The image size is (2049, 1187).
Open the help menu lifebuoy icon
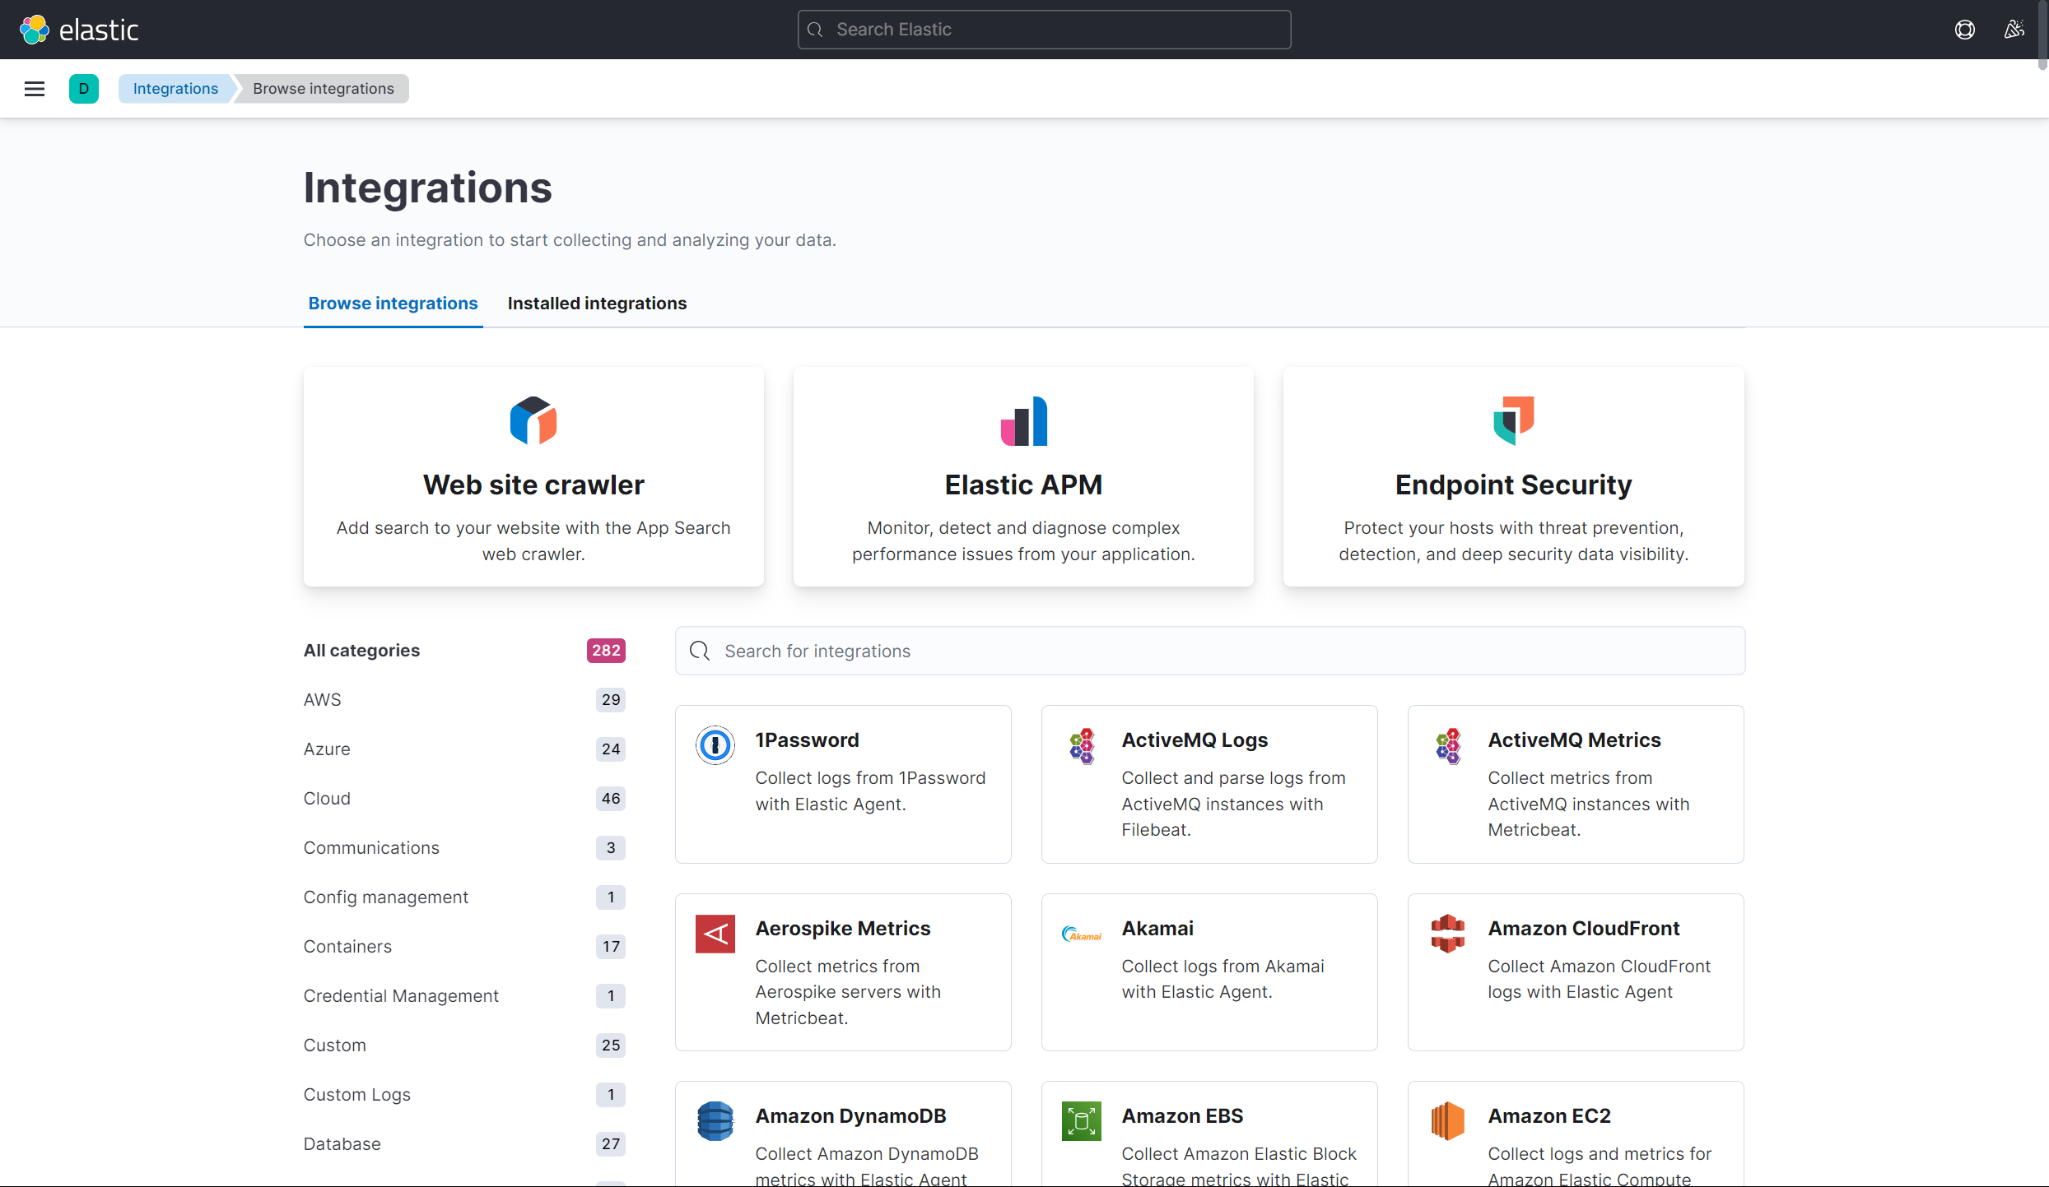[x=1965, y=30]
